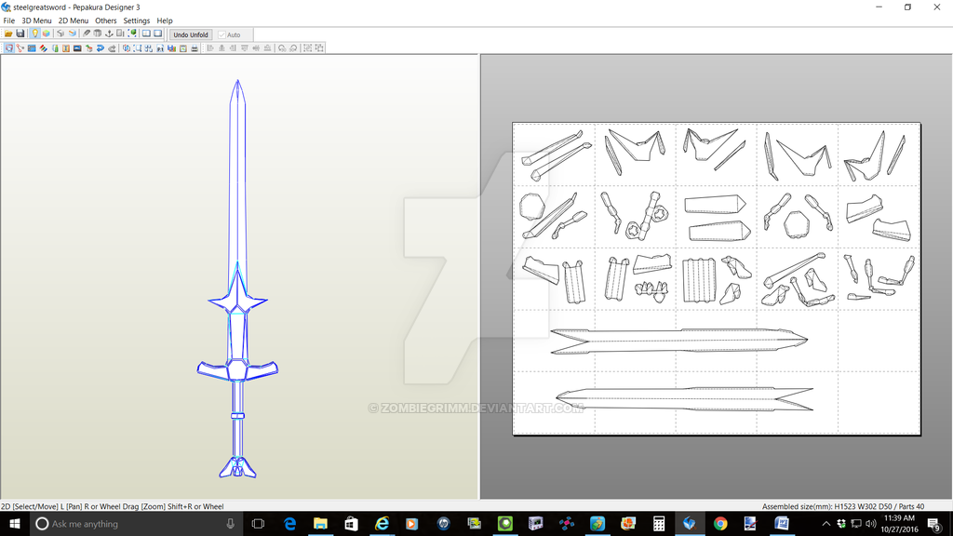Click the blue panel edit flaps icon
The image size is (953, 536).
32,48
